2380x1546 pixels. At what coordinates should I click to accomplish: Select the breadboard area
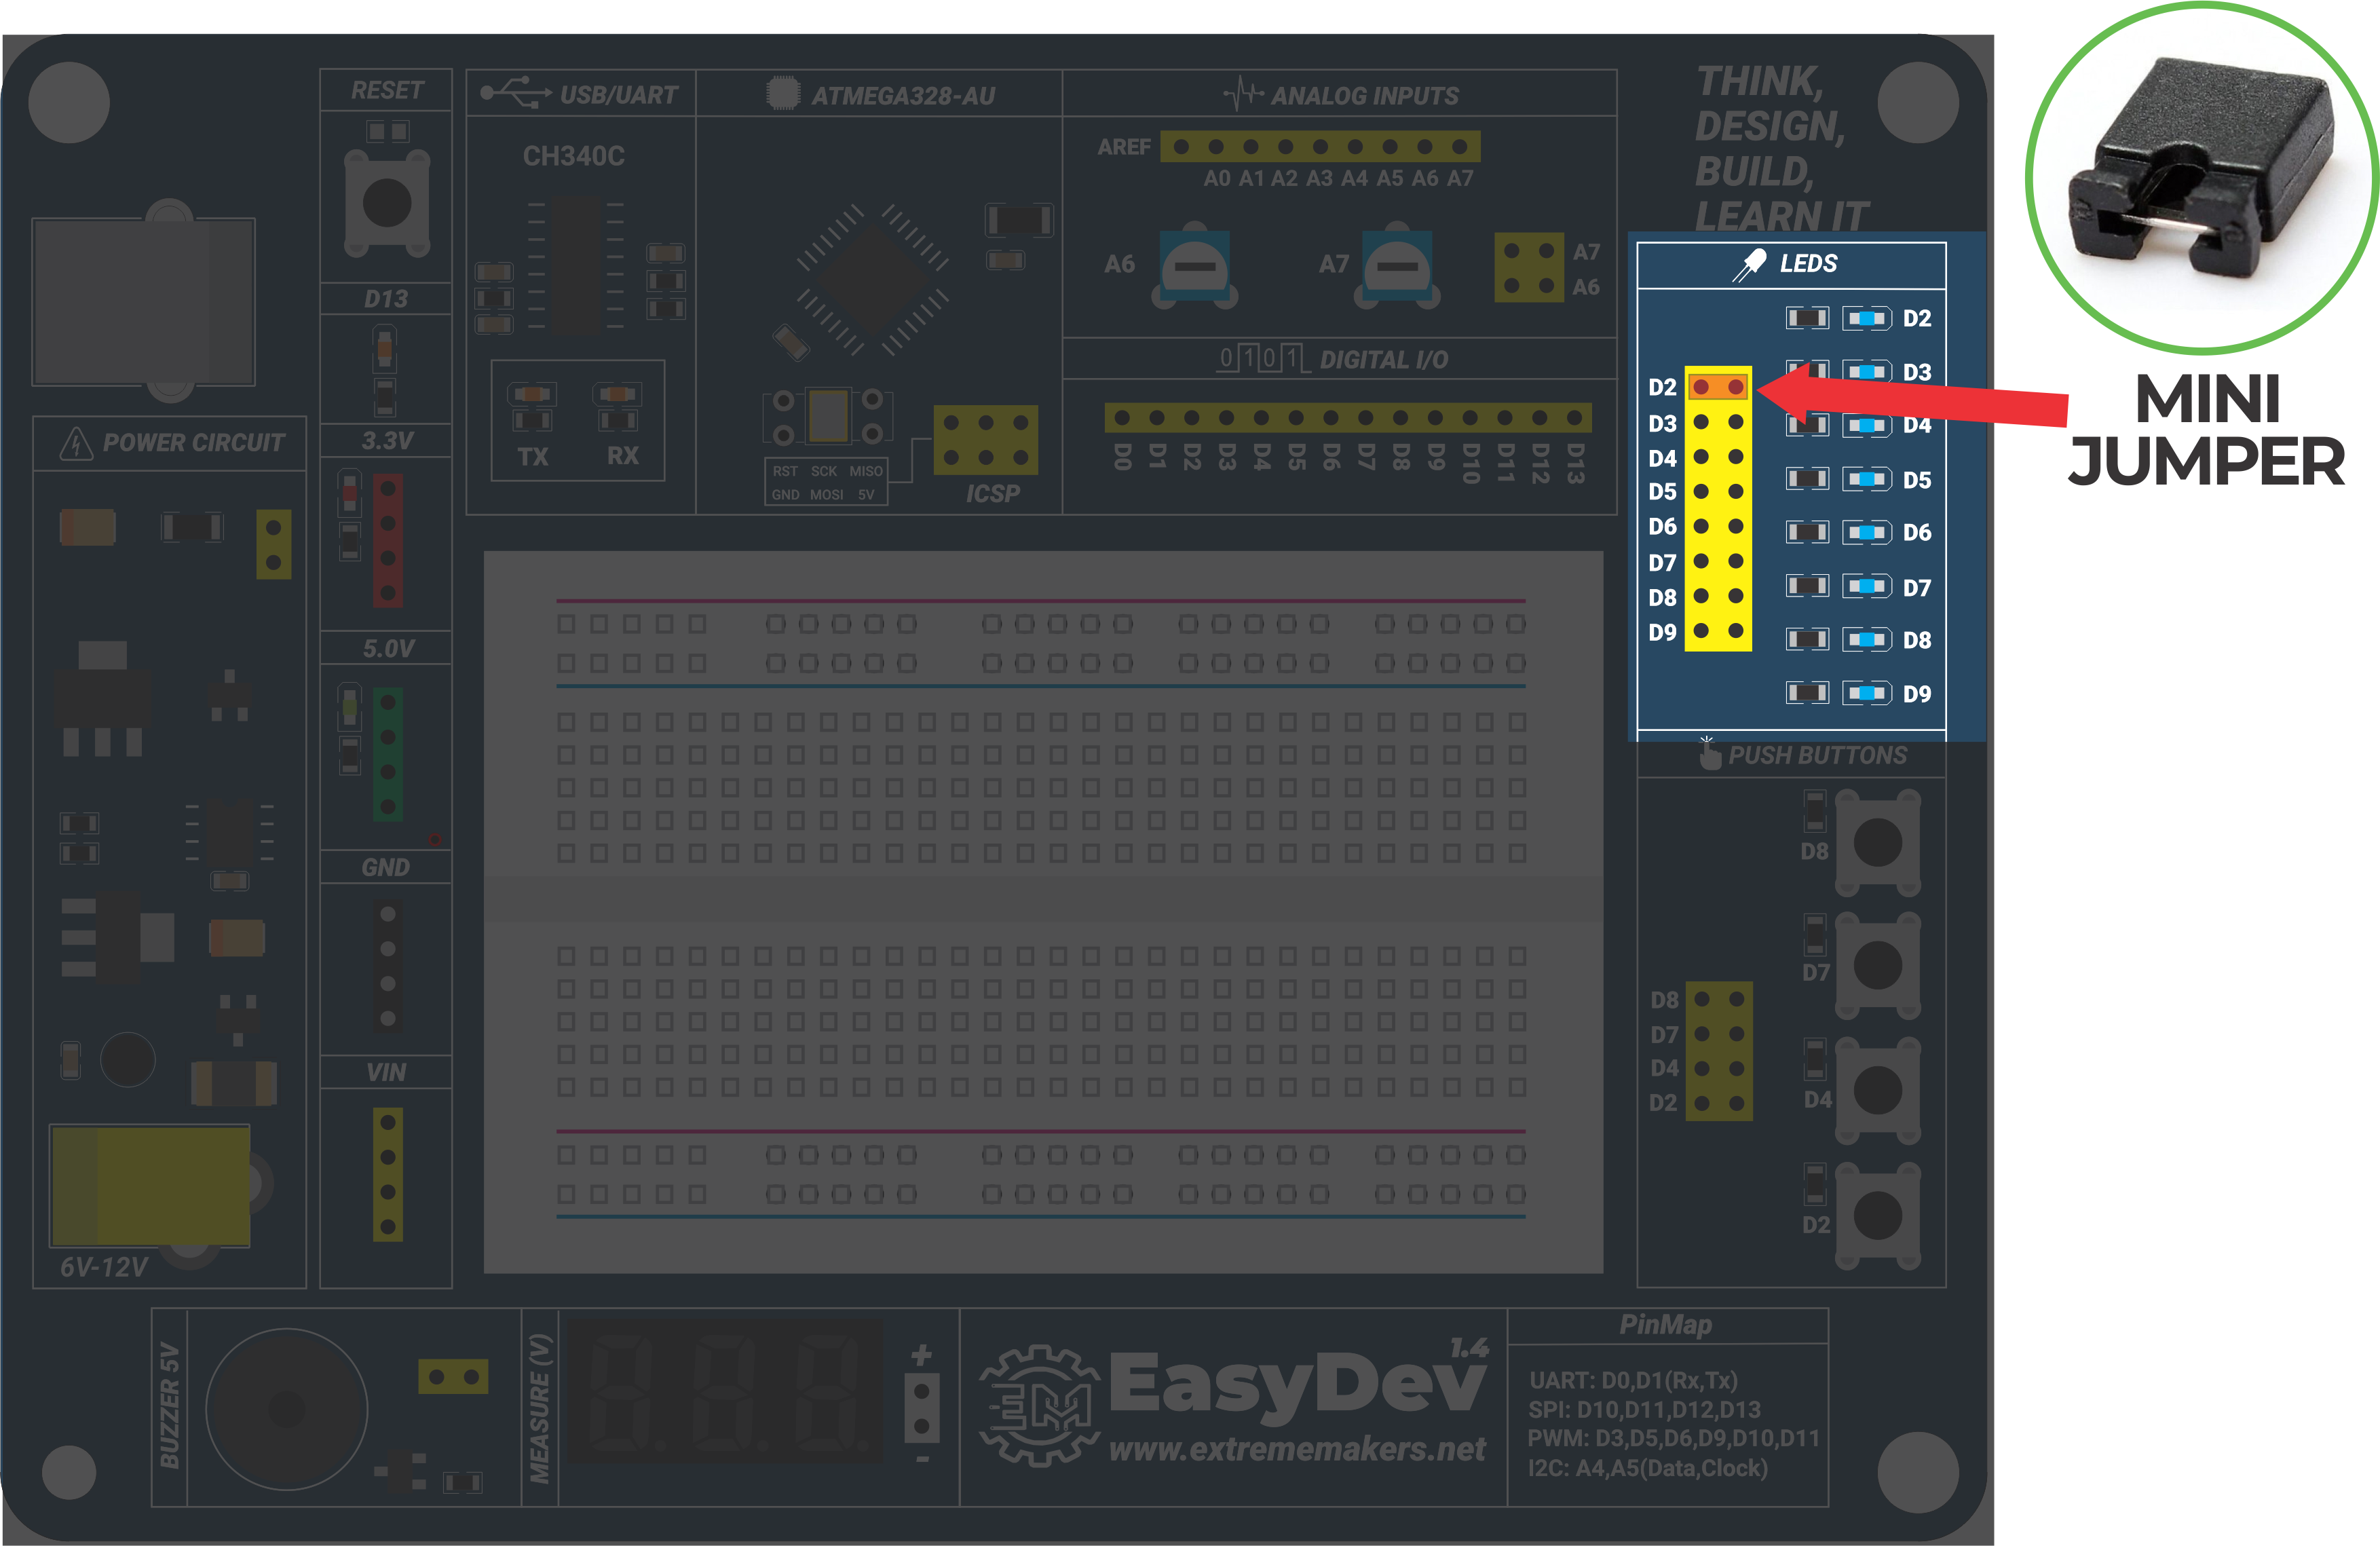pos(1043,912)
